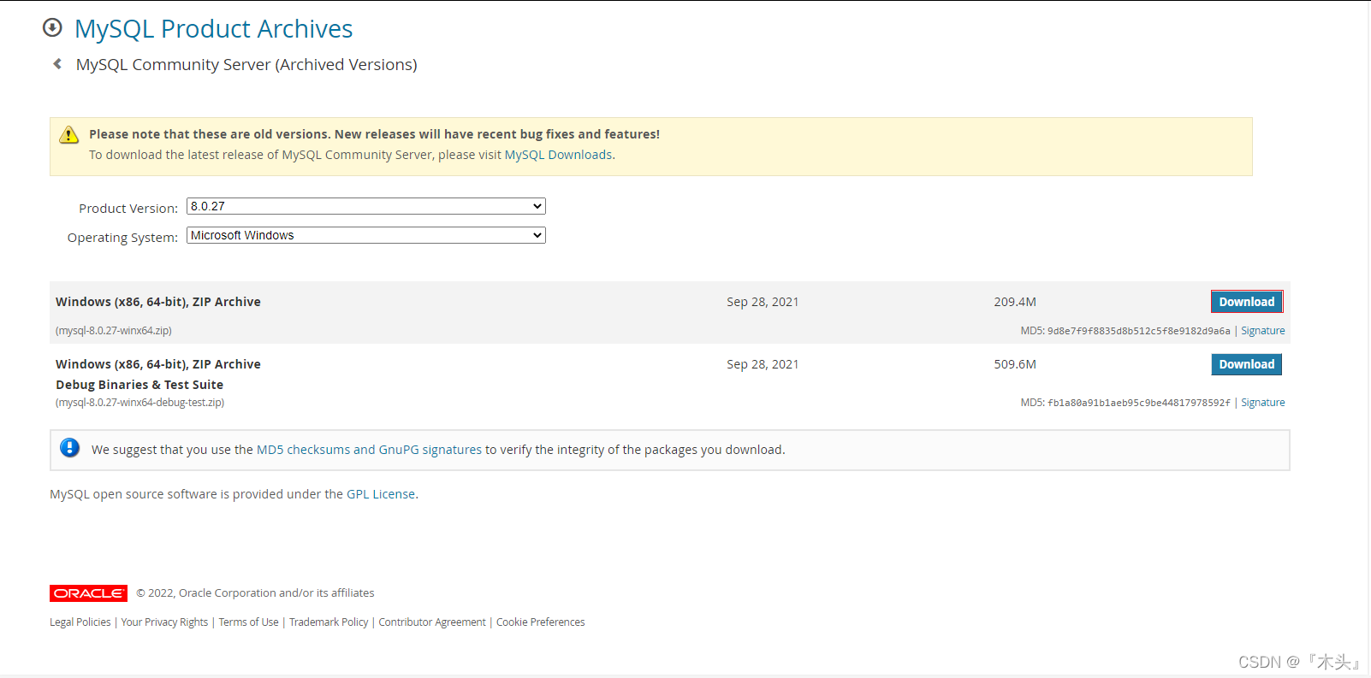Image resolution: width=1371 pixels, height=678 pixels.
Task: Follow the MySQL Downloads link
Action: point(558,155)
